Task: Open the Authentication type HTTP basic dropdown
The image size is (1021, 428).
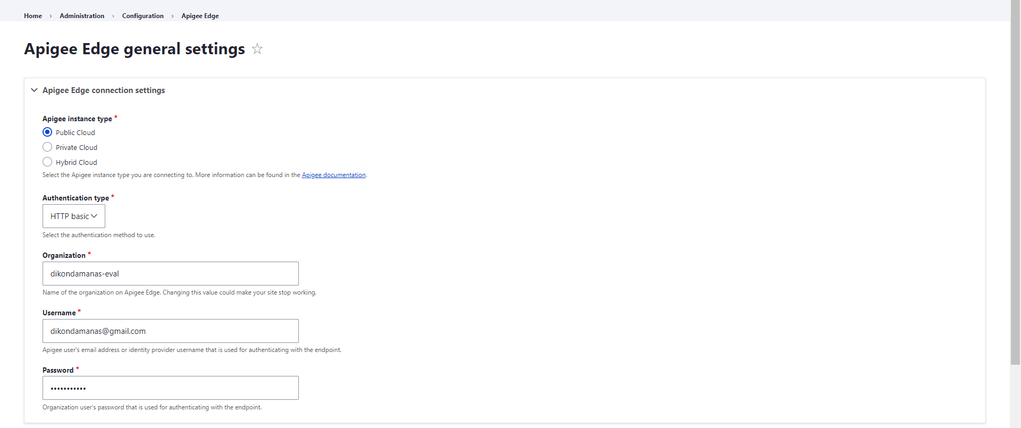Action: tap(74, 216)
